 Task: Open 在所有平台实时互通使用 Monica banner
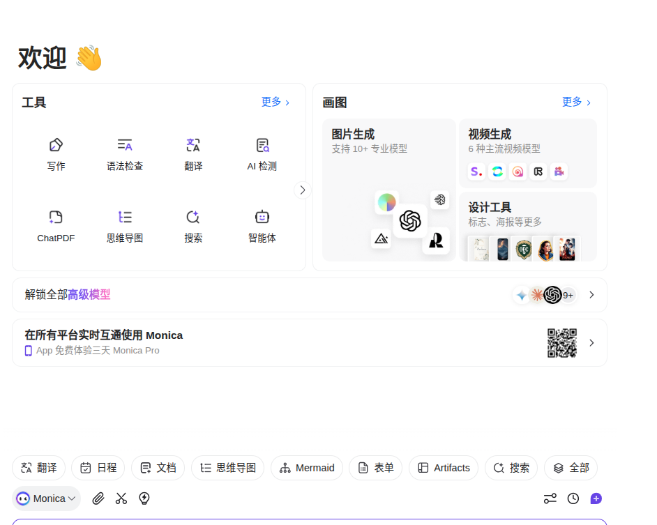click(310, 343)
